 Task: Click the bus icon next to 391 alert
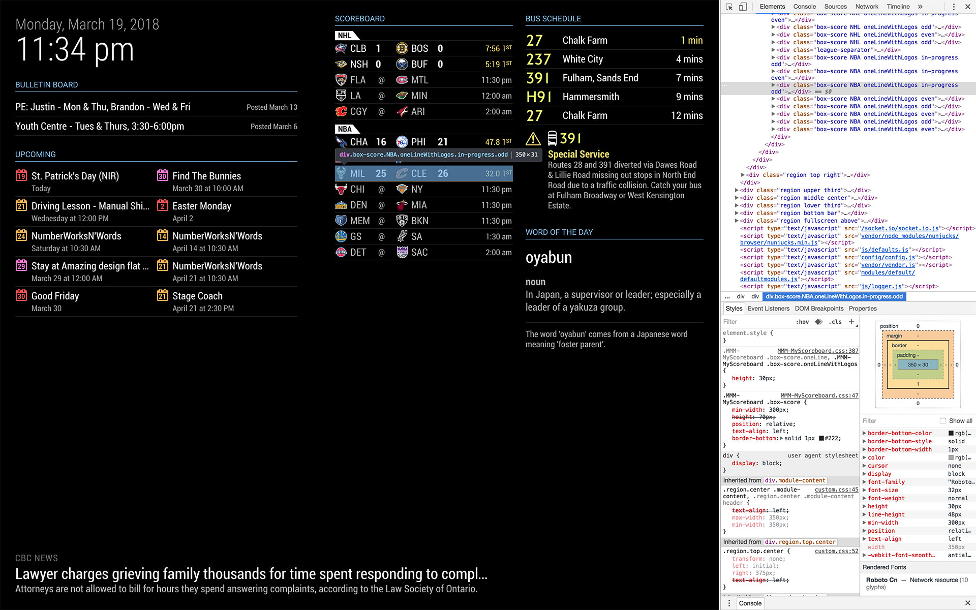(552, 138)
